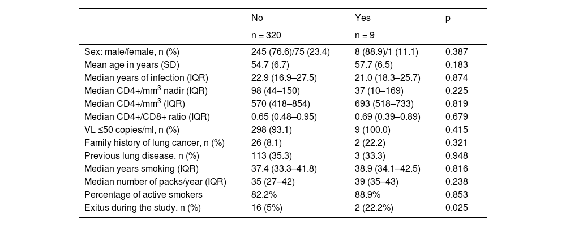Click the "Yes" column header

coord(361,18)
